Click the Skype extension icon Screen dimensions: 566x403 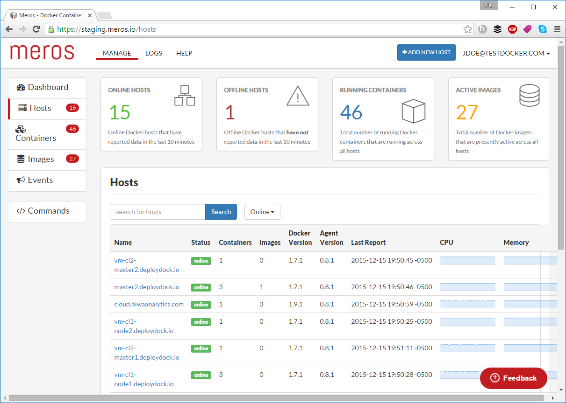[x=542, y=29]
